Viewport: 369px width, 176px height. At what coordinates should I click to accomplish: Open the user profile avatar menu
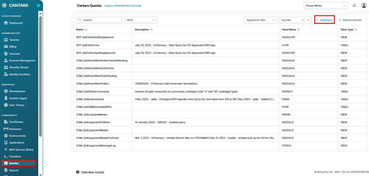pos(364,5)
